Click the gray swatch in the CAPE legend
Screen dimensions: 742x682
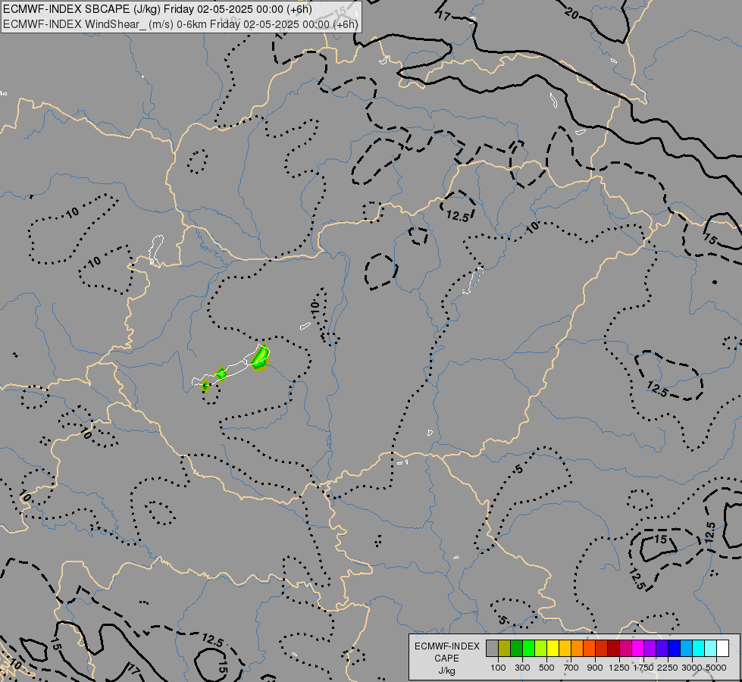point(492,649)
